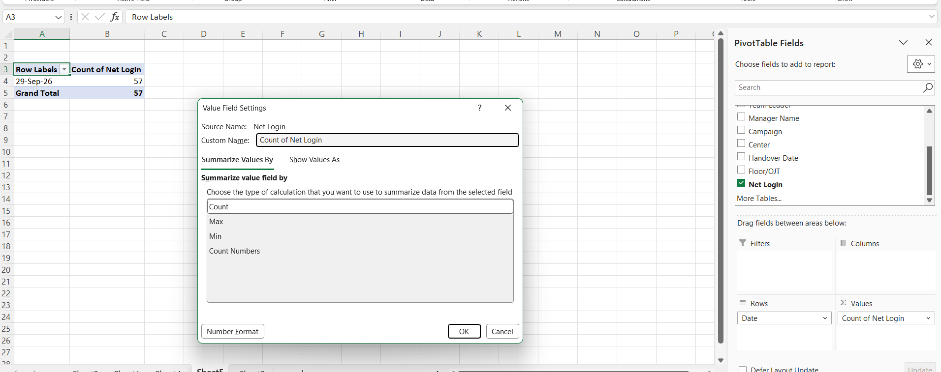Select the Grand Total cell
This screenshot has height=372, width=941.
(x=42, y=93)
